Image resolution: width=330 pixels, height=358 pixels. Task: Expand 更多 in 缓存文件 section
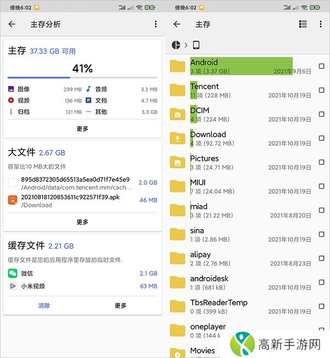pos(120,305)
